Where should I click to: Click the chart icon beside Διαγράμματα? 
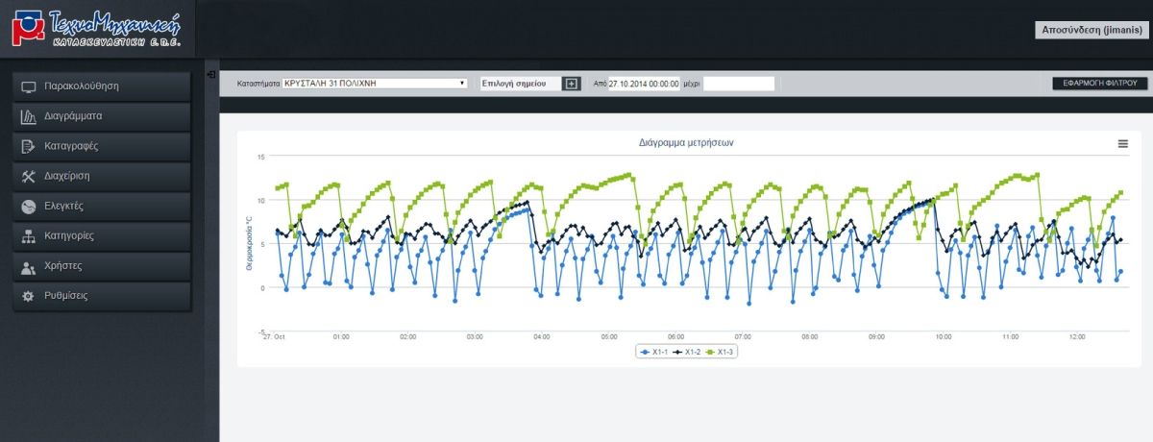28,116
